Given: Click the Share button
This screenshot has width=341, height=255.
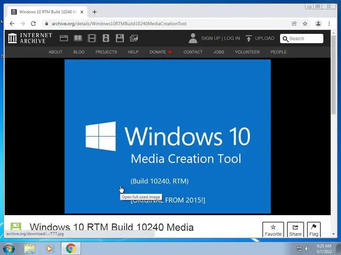Looking at the screenshot, I should click(295, 230).
